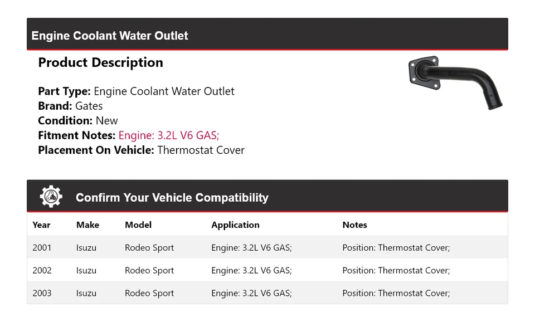Image resolution: width=535 pixels, height=322 pixels.
Task: Click the Make column header
Action: (87, 225)
